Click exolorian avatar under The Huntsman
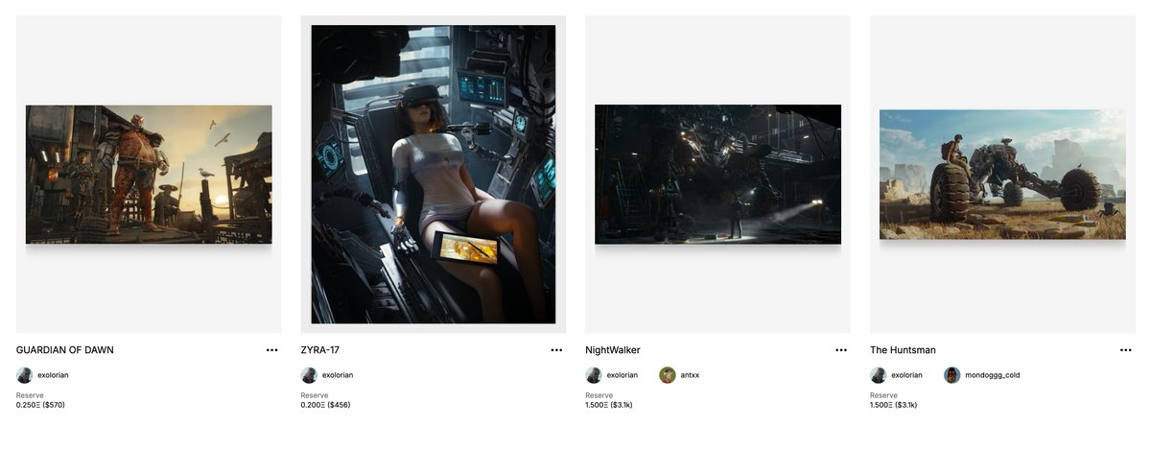 [879, 375]
